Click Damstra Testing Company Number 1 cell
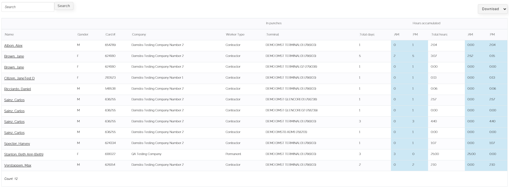Viewport: 509px width, 188px height. pos(157,78)
